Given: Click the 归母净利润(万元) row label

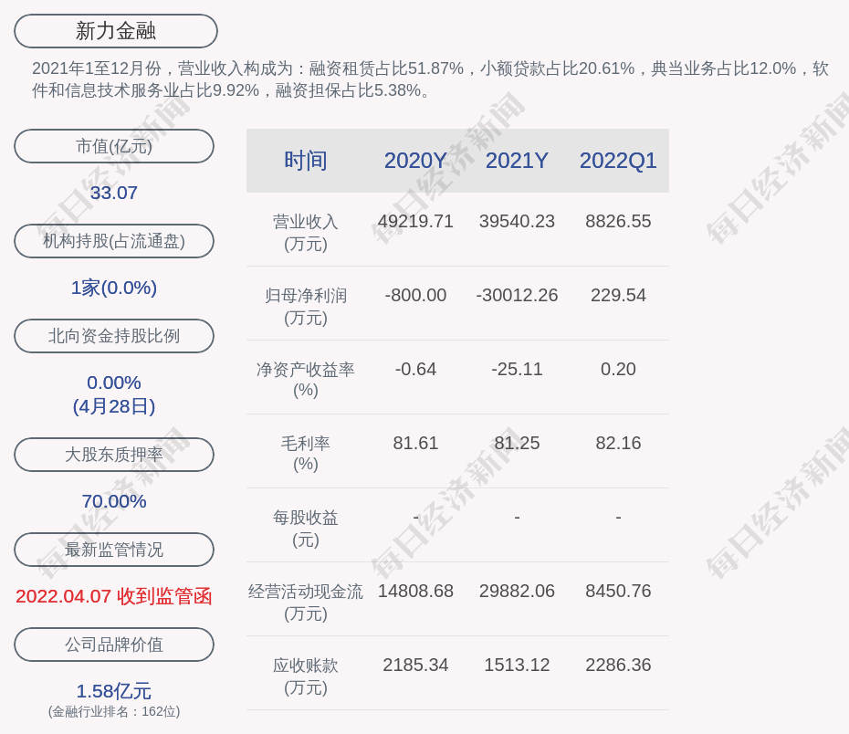Looking at the screenshot, I should coord(306,307).
